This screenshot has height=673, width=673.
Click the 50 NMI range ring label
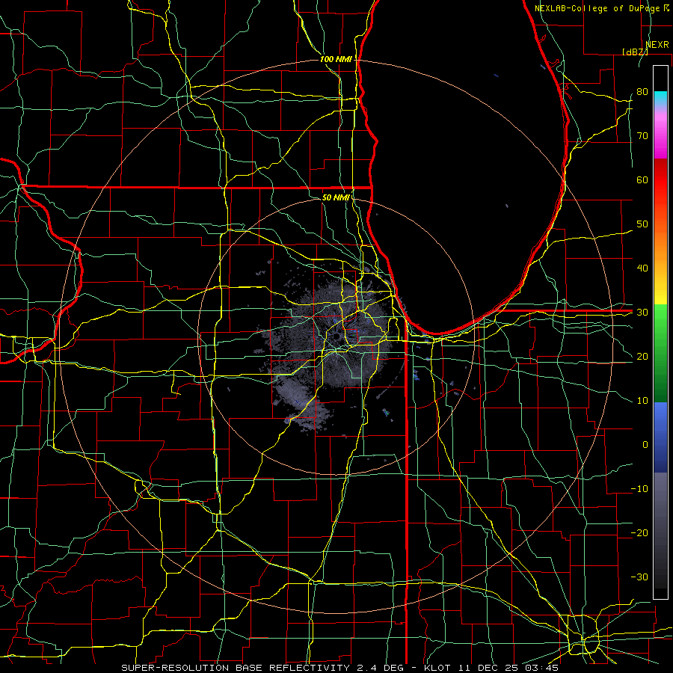pyautogui.click(x=336, y=197)
